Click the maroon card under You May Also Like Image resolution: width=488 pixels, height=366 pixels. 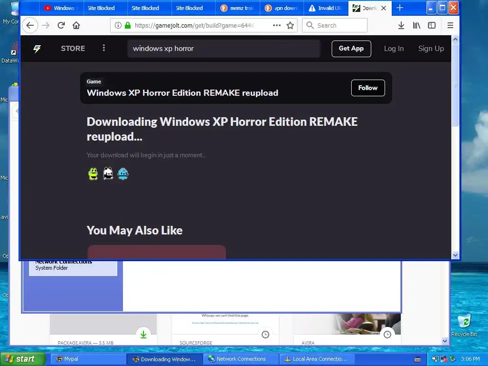click(156, 252)
